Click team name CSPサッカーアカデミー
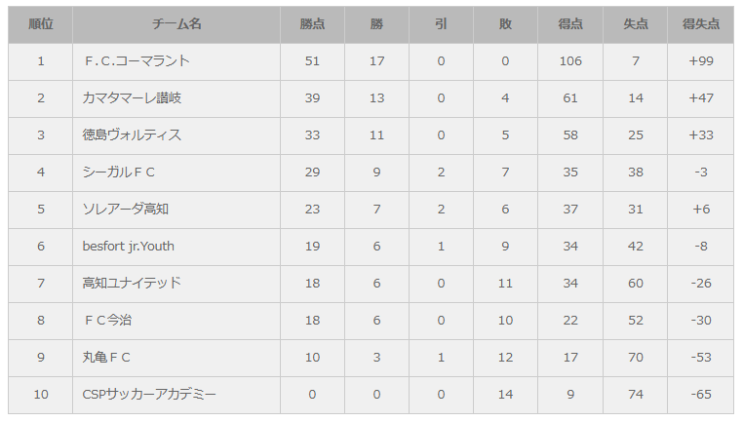 coord(149,395)
